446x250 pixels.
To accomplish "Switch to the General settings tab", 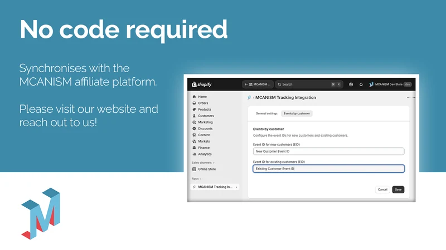I will (x=266, y=113).
